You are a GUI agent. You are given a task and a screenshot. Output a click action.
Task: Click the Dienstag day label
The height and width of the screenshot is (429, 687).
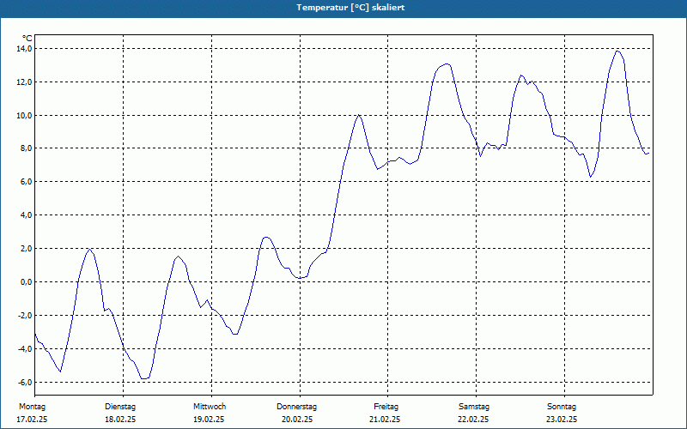[x=120, y=407]
